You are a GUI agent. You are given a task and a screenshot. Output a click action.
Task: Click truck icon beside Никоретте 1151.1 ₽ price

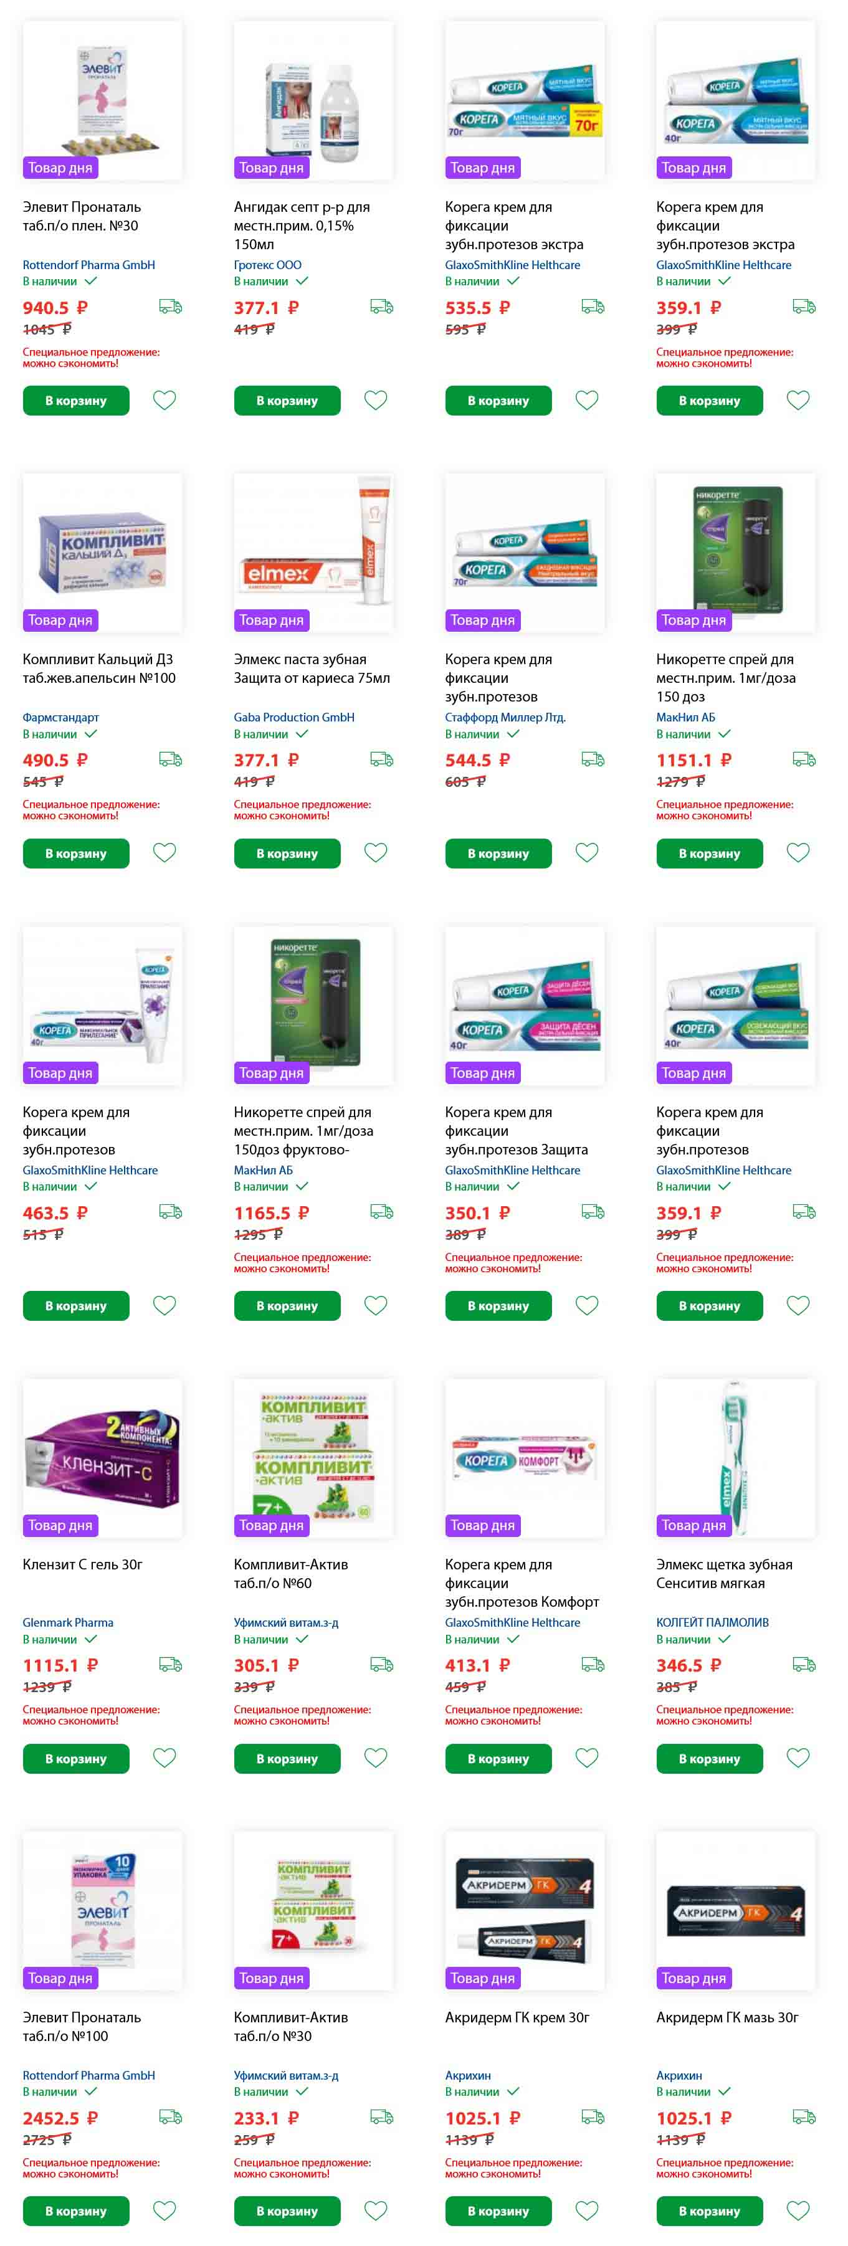click(x=804, y=759)
